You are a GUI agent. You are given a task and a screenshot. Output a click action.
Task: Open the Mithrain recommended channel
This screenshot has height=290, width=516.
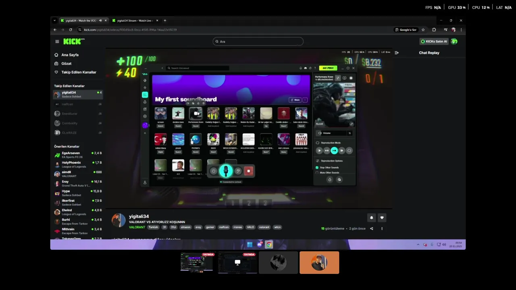[78, 231]
